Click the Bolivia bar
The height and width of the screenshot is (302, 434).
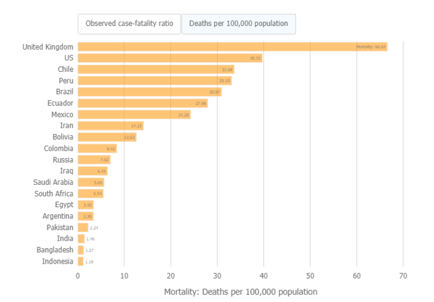pyautogui.click(x=107, y=137)
